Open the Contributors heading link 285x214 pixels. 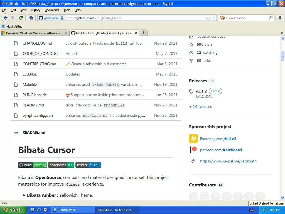point(202,185)
